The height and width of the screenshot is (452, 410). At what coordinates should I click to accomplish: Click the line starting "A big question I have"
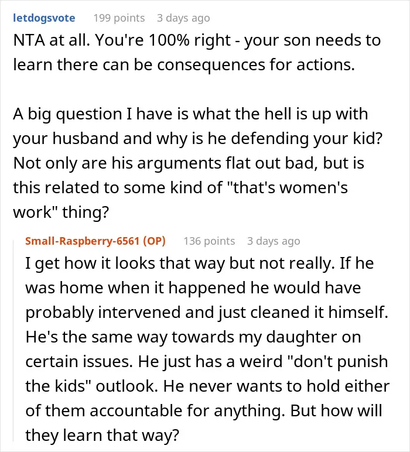point(190,114)
